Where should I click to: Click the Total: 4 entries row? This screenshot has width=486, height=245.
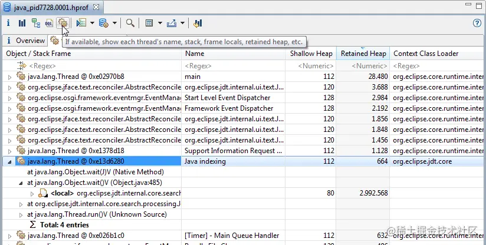click(x=64, y=225)
